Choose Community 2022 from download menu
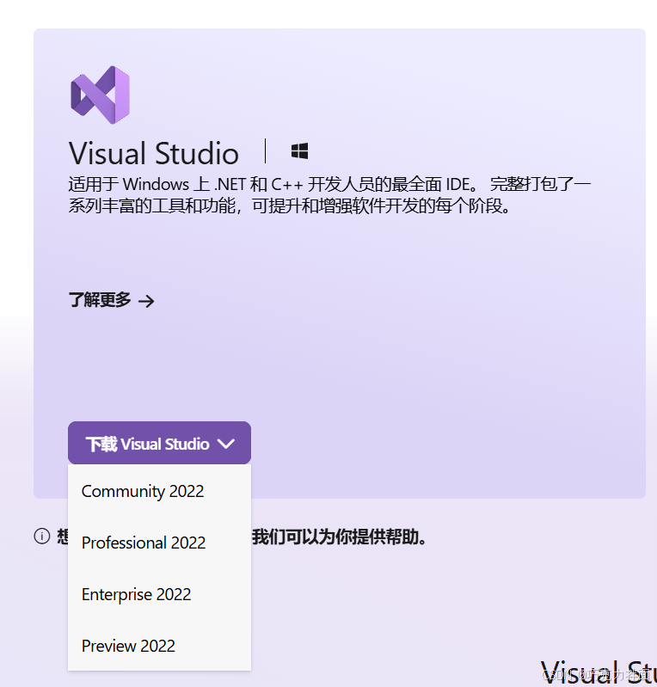This screenshot has height=687, width=657. pos(160,491)
